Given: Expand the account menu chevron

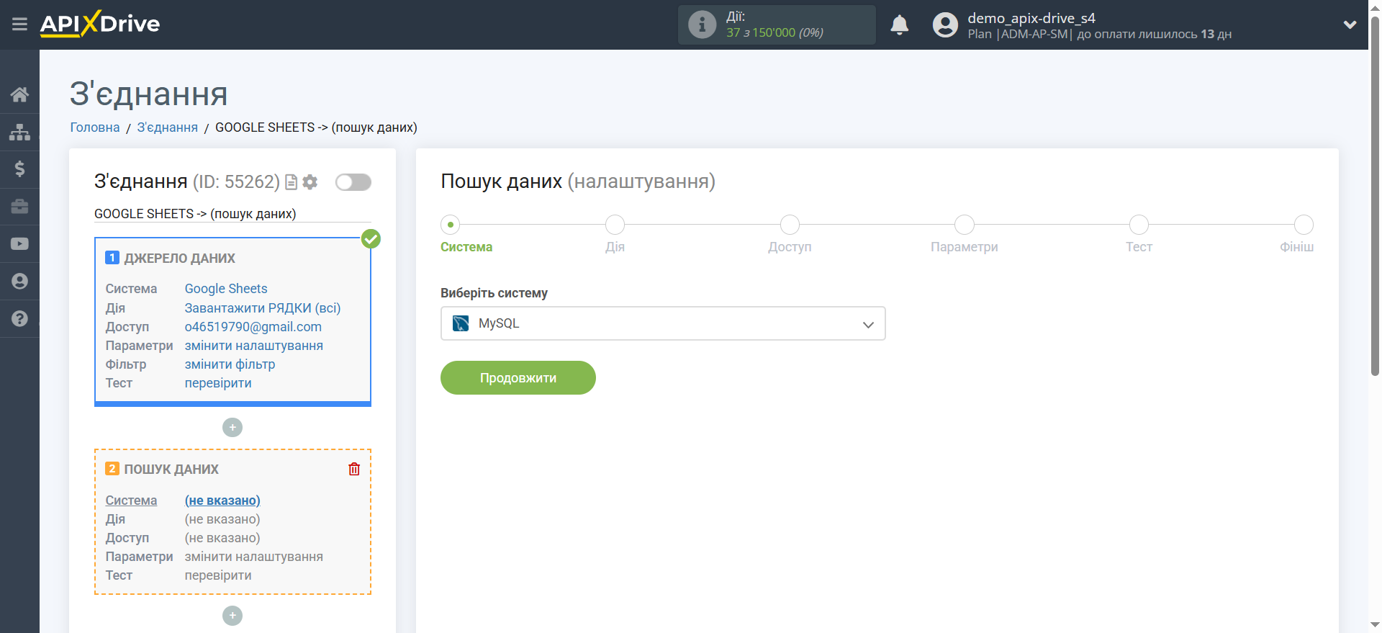Looking at the screenshot, I should pos(1350,24).
